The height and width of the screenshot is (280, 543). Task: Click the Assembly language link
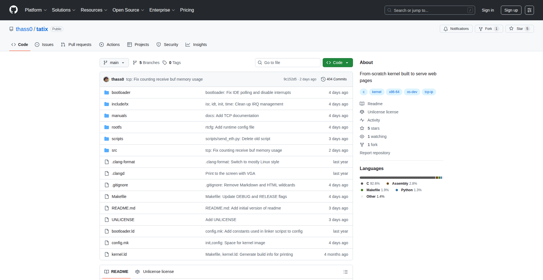pos(402,184)
